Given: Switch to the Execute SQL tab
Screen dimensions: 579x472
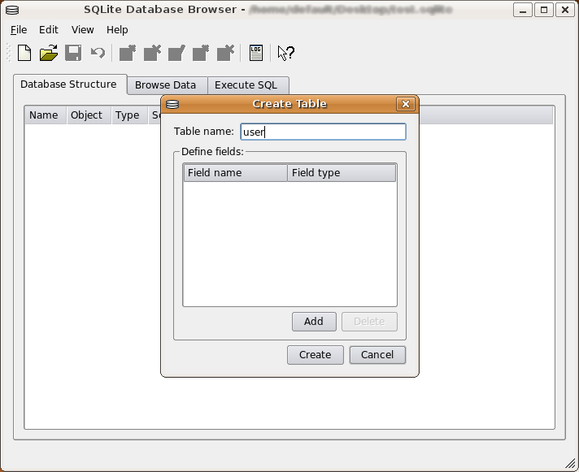Looking at the screenshot, I should click(x=246, y=85).
